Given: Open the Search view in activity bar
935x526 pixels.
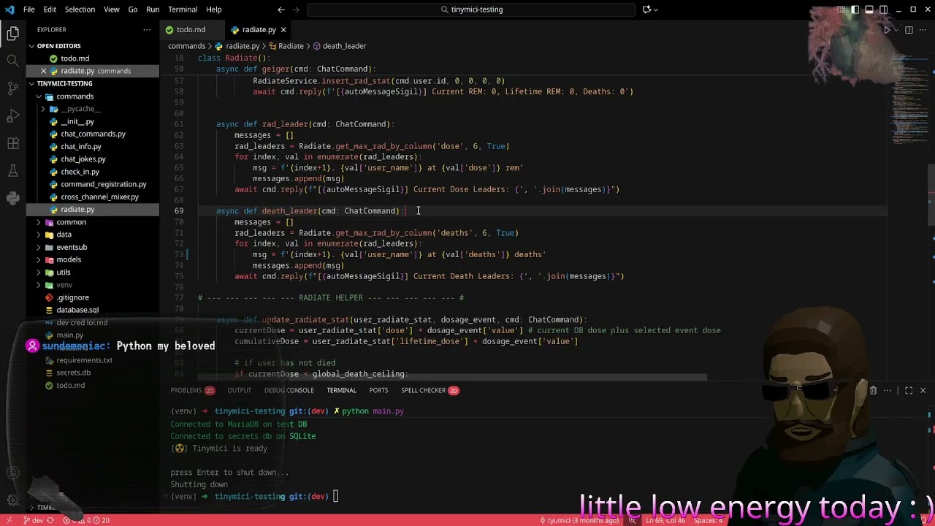Looking at the screenshot, I should 13,61.
